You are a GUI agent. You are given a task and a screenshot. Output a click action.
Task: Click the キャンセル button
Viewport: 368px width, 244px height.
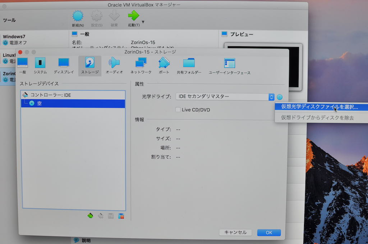click(235, 232)
